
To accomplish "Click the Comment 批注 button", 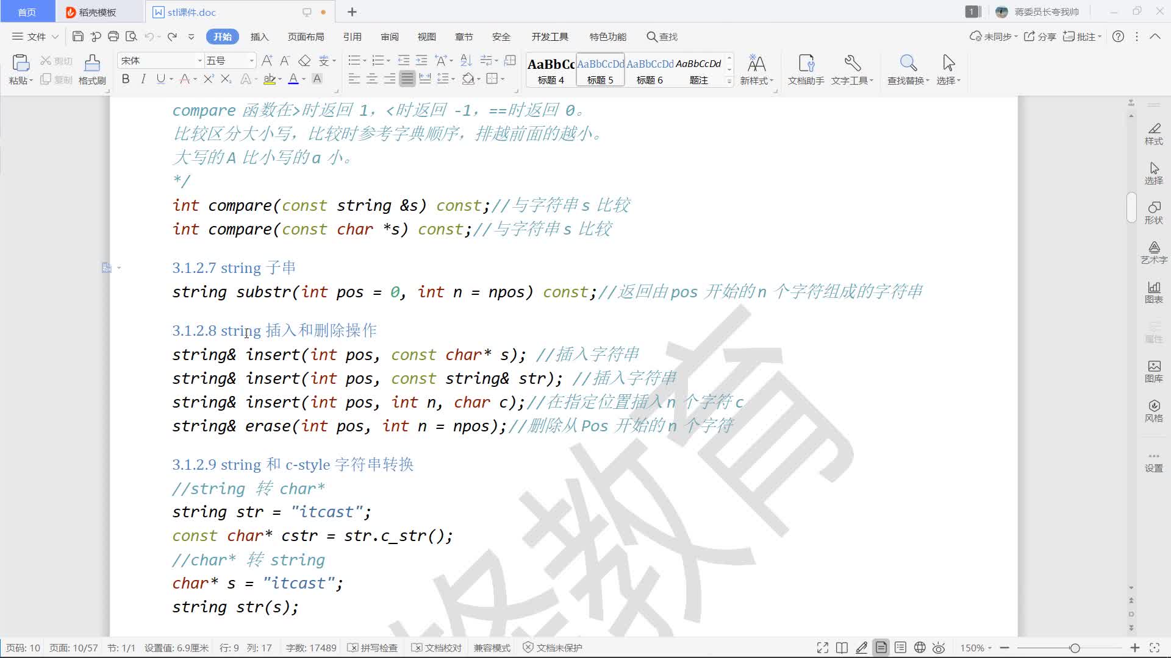I will (1082, 37).
